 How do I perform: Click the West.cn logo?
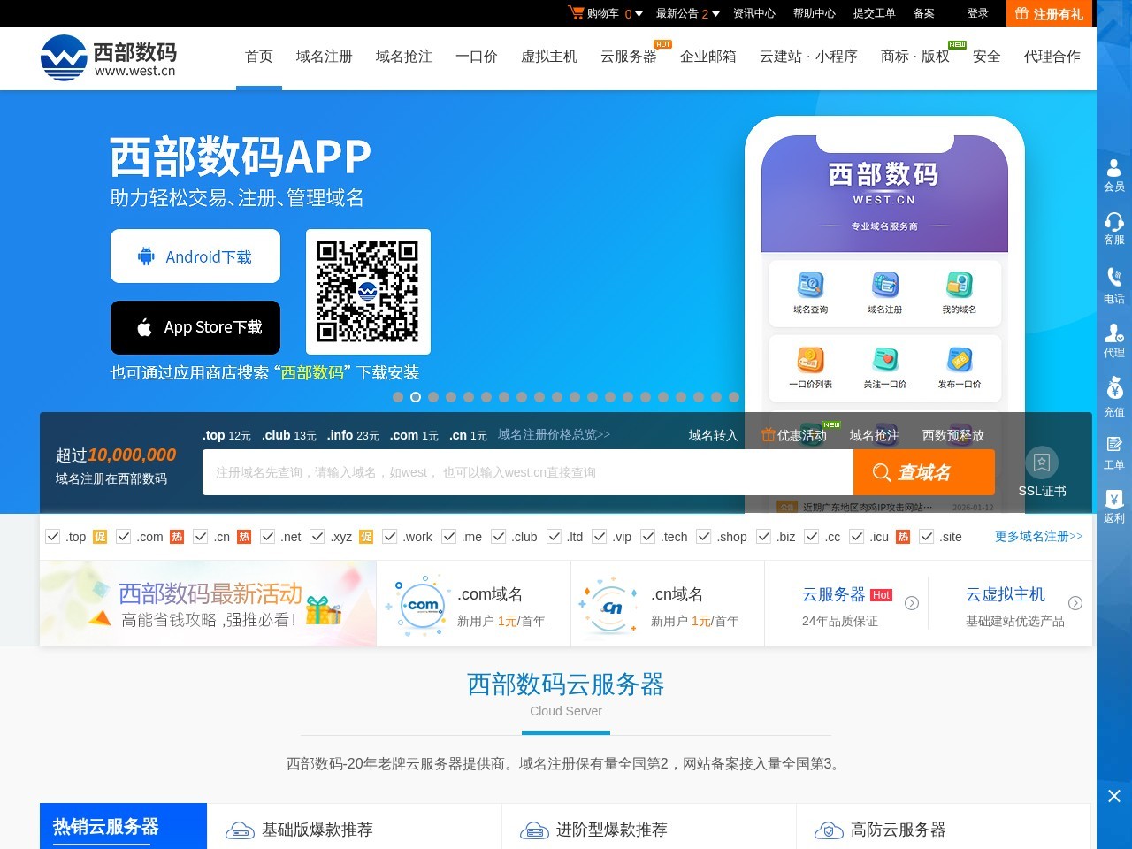pyautogui.click(x=109, y=57)
